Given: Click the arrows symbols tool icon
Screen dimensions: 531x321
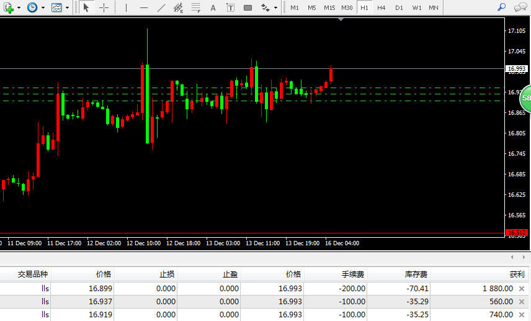Looking at the screenshot, I should point(265,7).
